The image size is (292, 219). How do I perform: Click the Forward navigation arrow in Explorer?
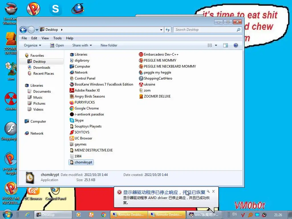(31, 30)
